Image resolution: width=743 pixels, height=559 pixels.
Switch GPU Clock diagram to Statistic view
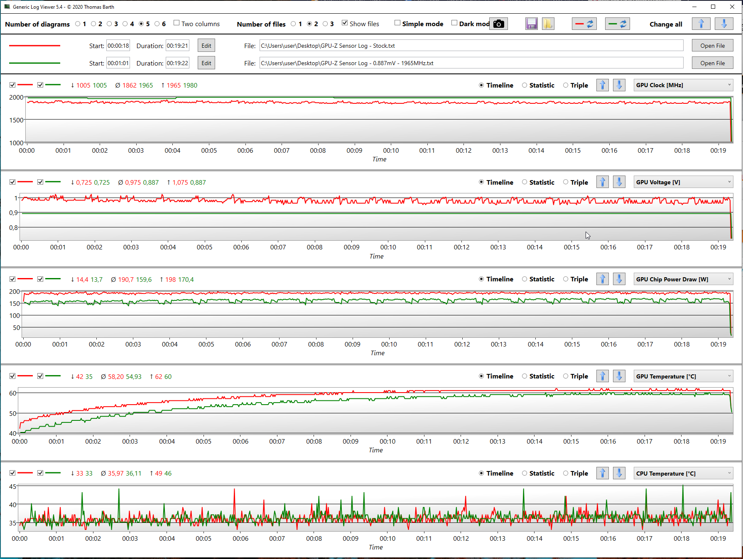tap(525, 85)
